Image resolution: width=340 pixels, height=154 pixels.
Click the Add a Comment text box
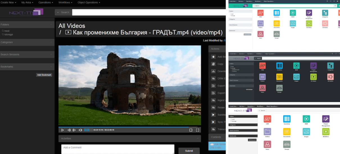[x=118, y=149]
